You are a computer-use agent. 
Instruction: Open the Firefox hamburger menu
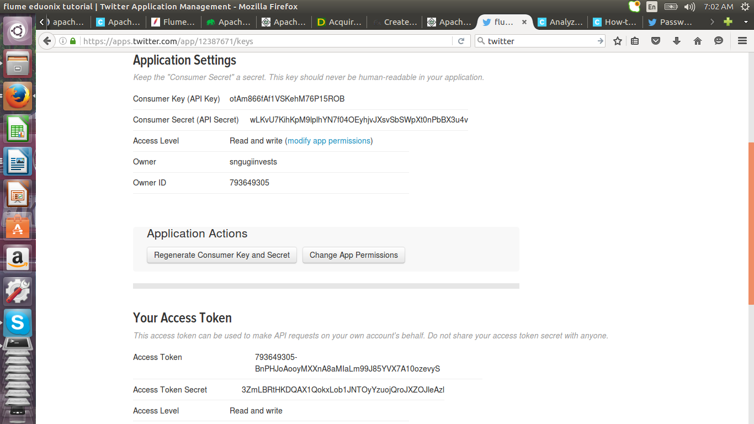(742, 41)
